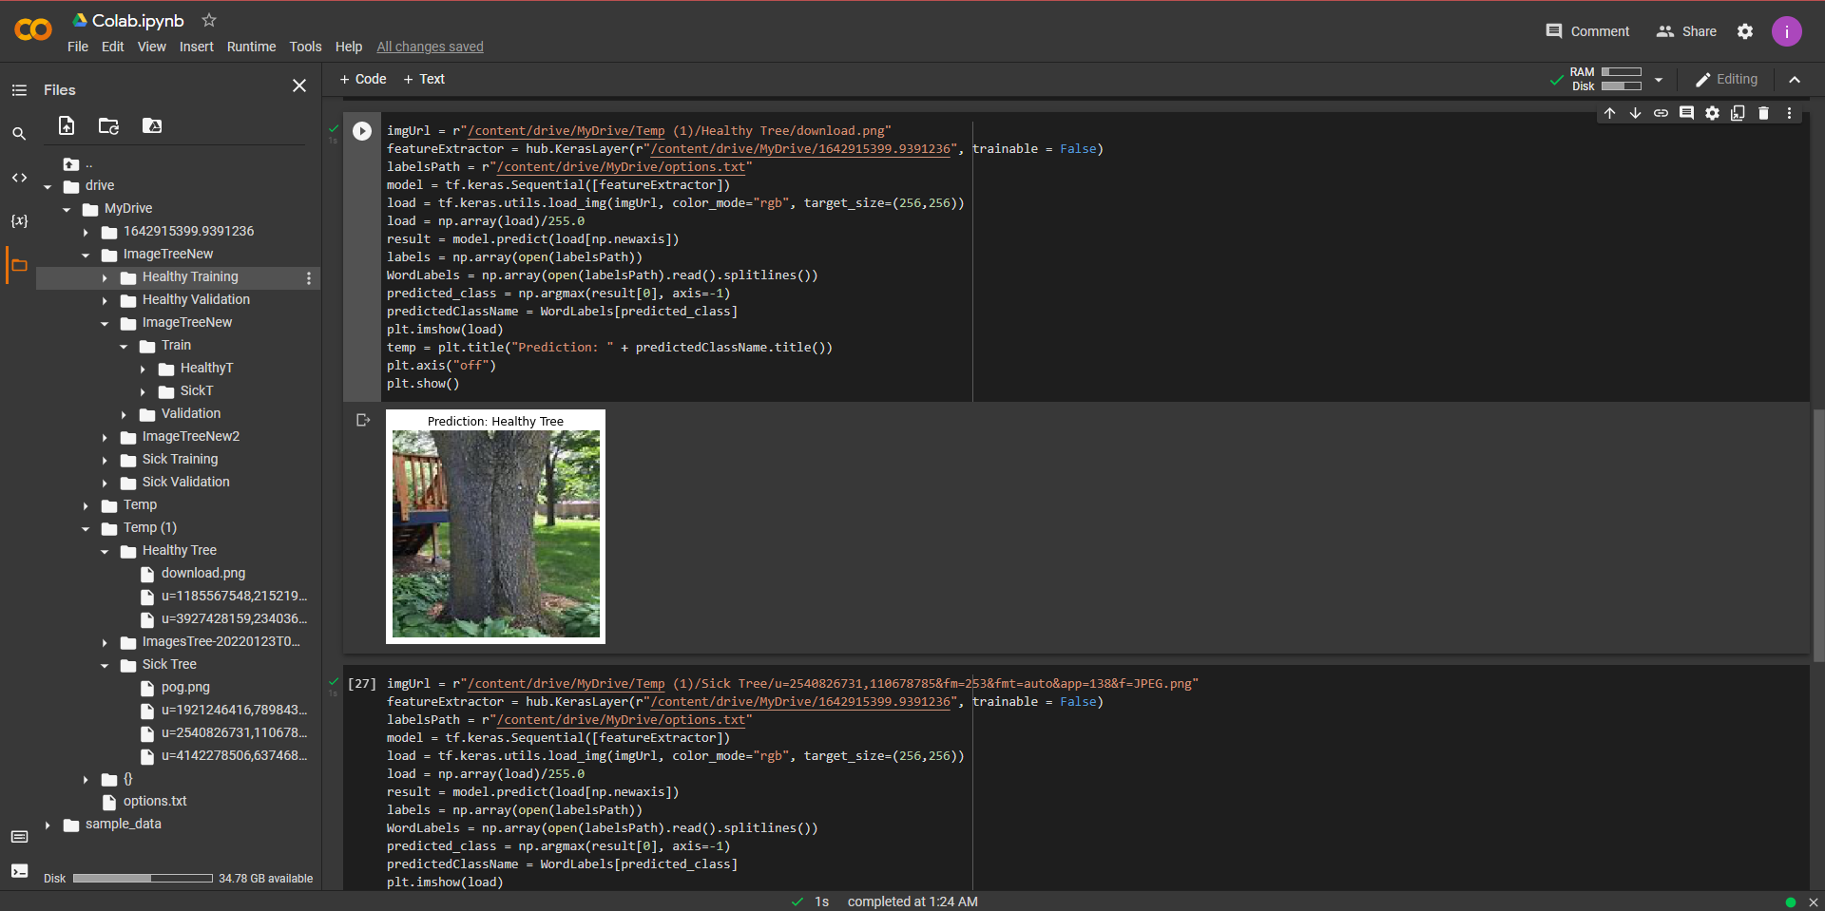The width and height of the screenshot is (1825, 911).
Task: Click the Comment button
Action: click(x=1587, y=31)
